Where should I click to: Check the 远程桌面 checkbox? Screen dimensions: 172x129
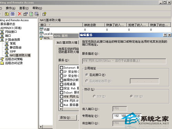point(62,84)
